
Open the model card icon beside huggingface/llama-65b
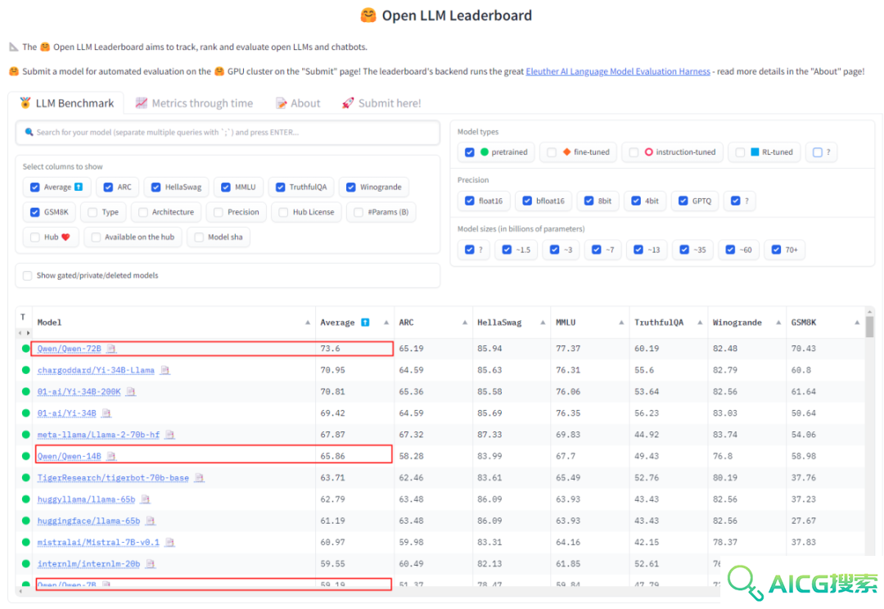[150, 521]
